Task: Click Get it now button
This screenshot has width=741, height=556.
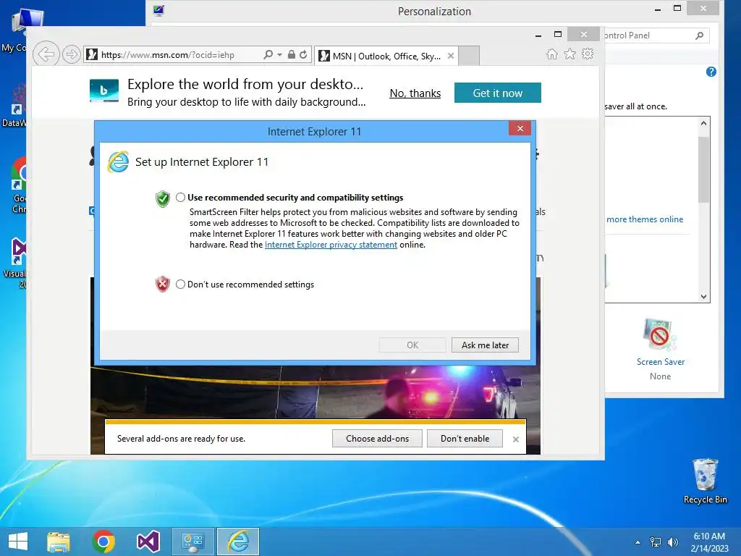Action: pos(498,93)
